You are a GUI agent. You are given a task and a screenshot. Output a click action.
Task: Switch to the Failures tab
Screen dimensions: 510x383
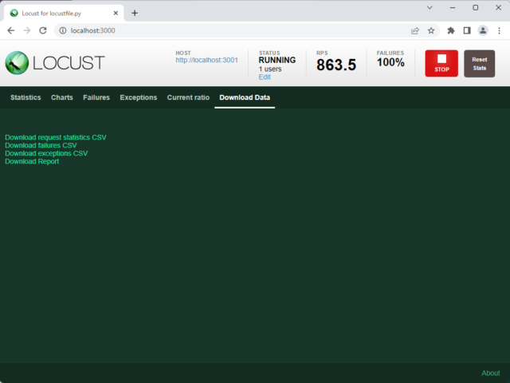point(96,97)
